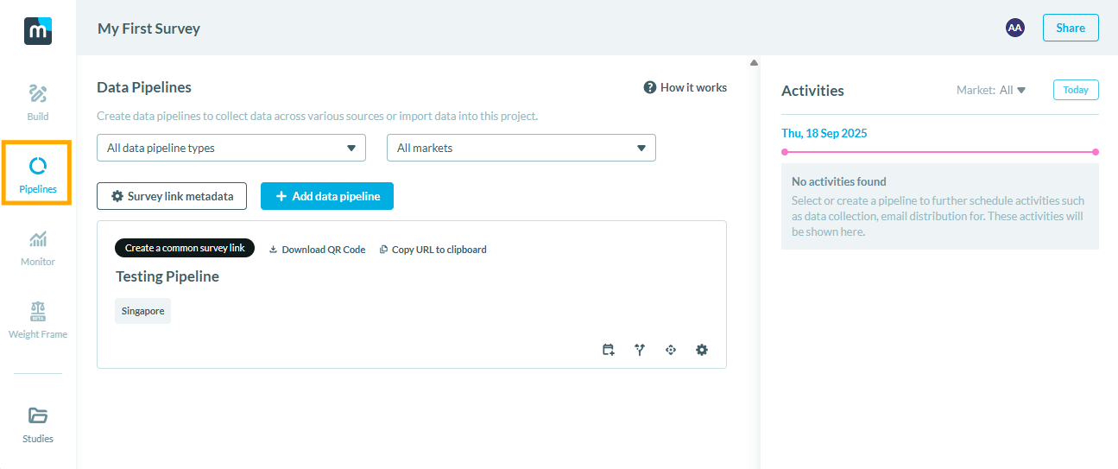Viewport: 1118px width, 469px height.
Task: Copy the URL to clipboard
Action: pyautogui.click(x=433, y=250)
